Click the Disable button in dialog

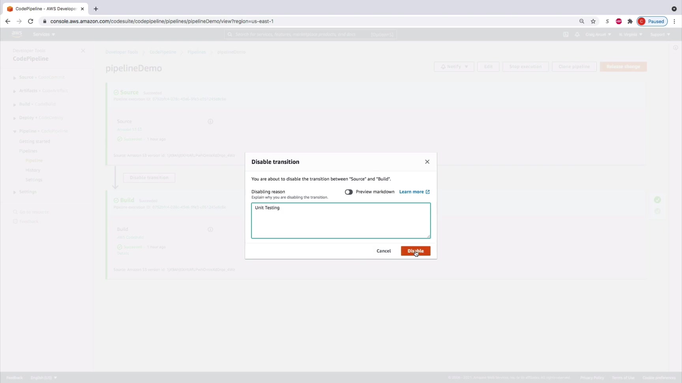(x=416, y=251)
